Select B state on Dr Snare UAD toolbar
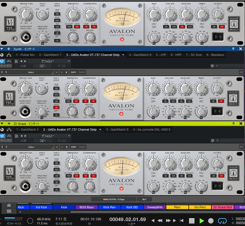This screenshot has width=245, height=226. (66, 147)
